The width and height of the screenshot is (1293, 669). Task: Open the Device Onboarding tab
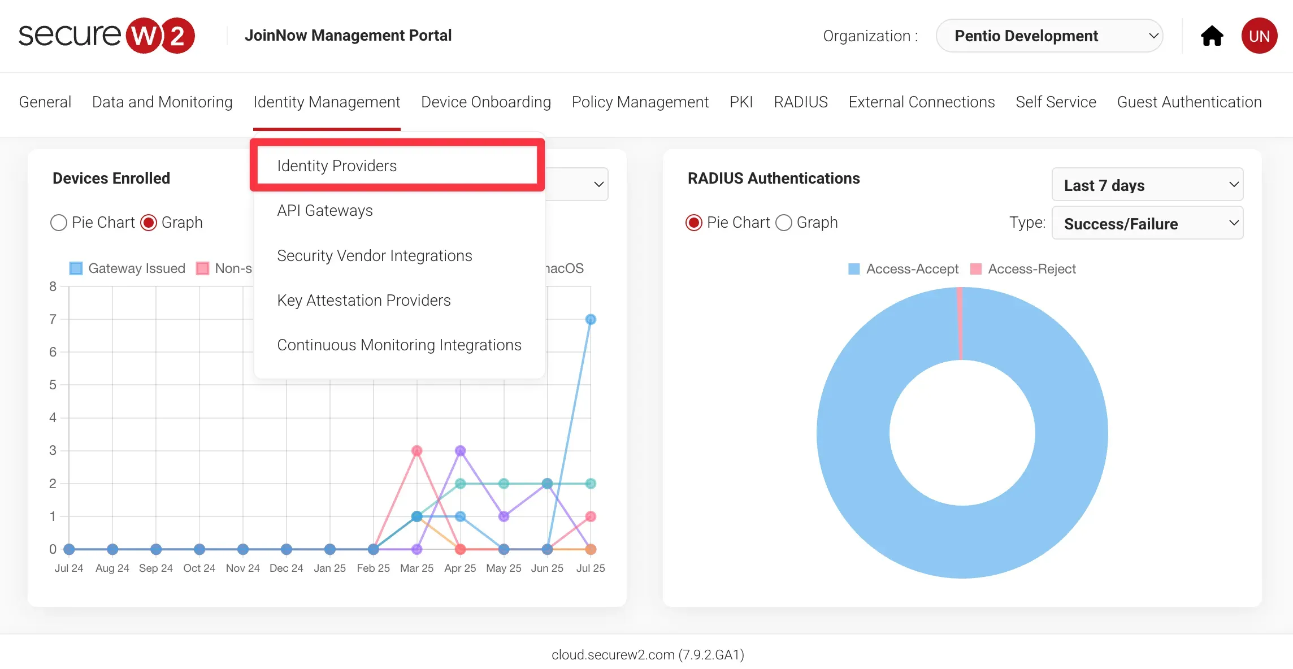[x=485, y=102]
